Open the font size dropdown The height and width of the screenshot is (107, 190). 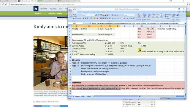(x=94, y=15)
